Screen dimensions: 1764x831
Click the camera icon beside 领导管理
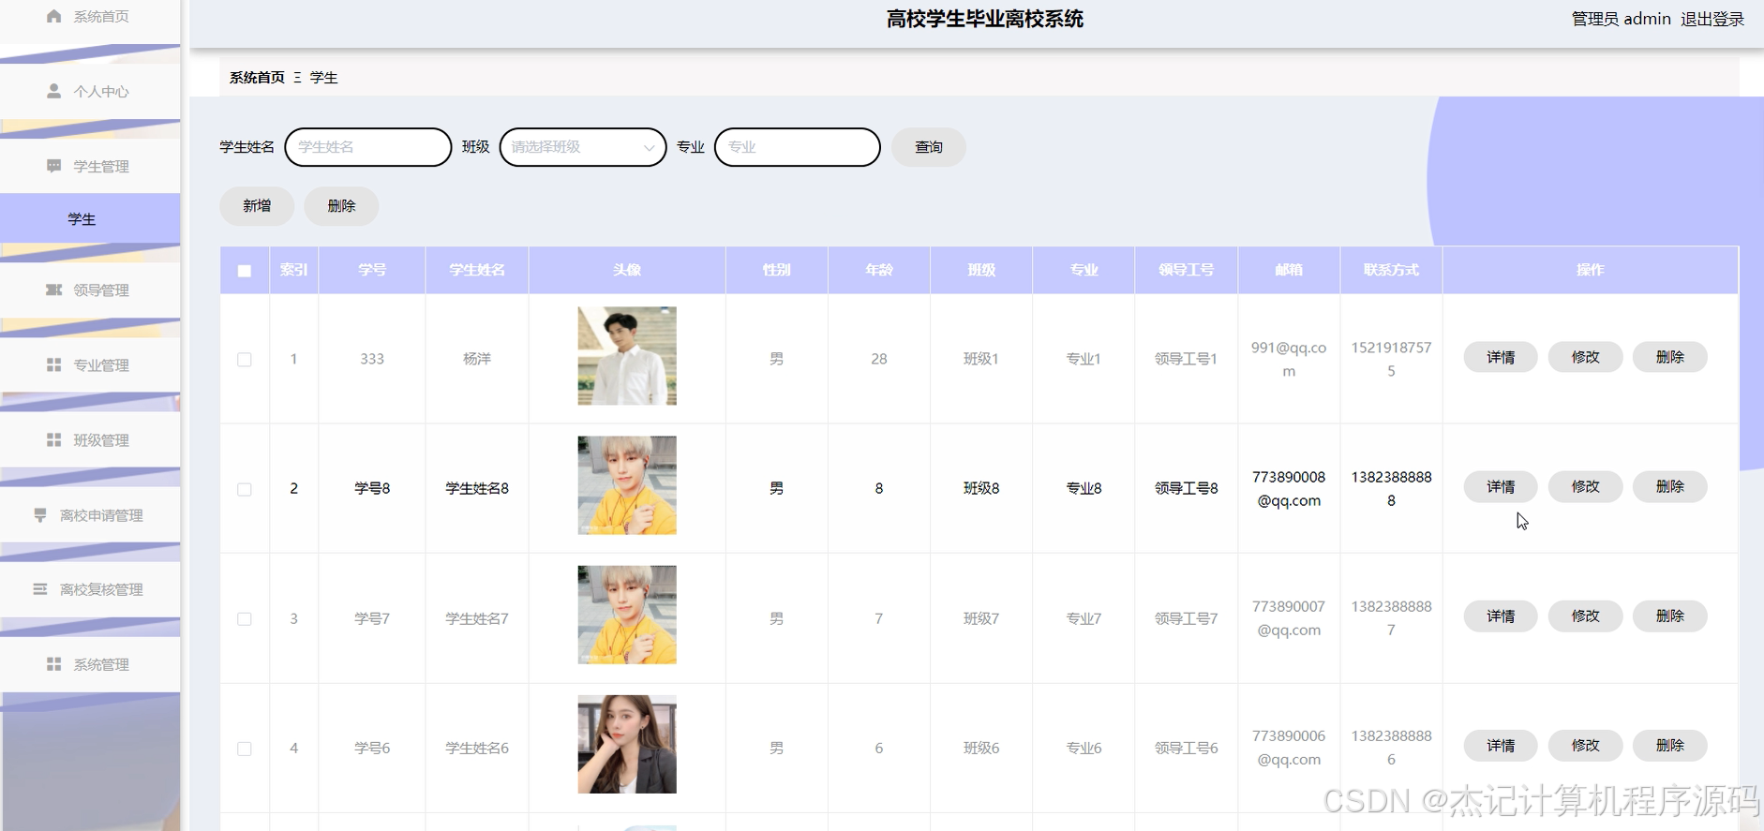(54, 289)
